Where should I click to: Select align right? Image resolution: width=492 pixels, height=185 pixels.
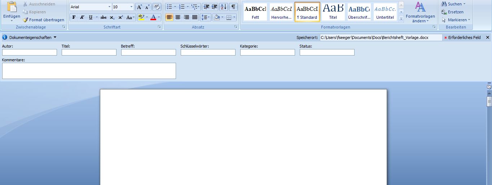pos(186,17)
